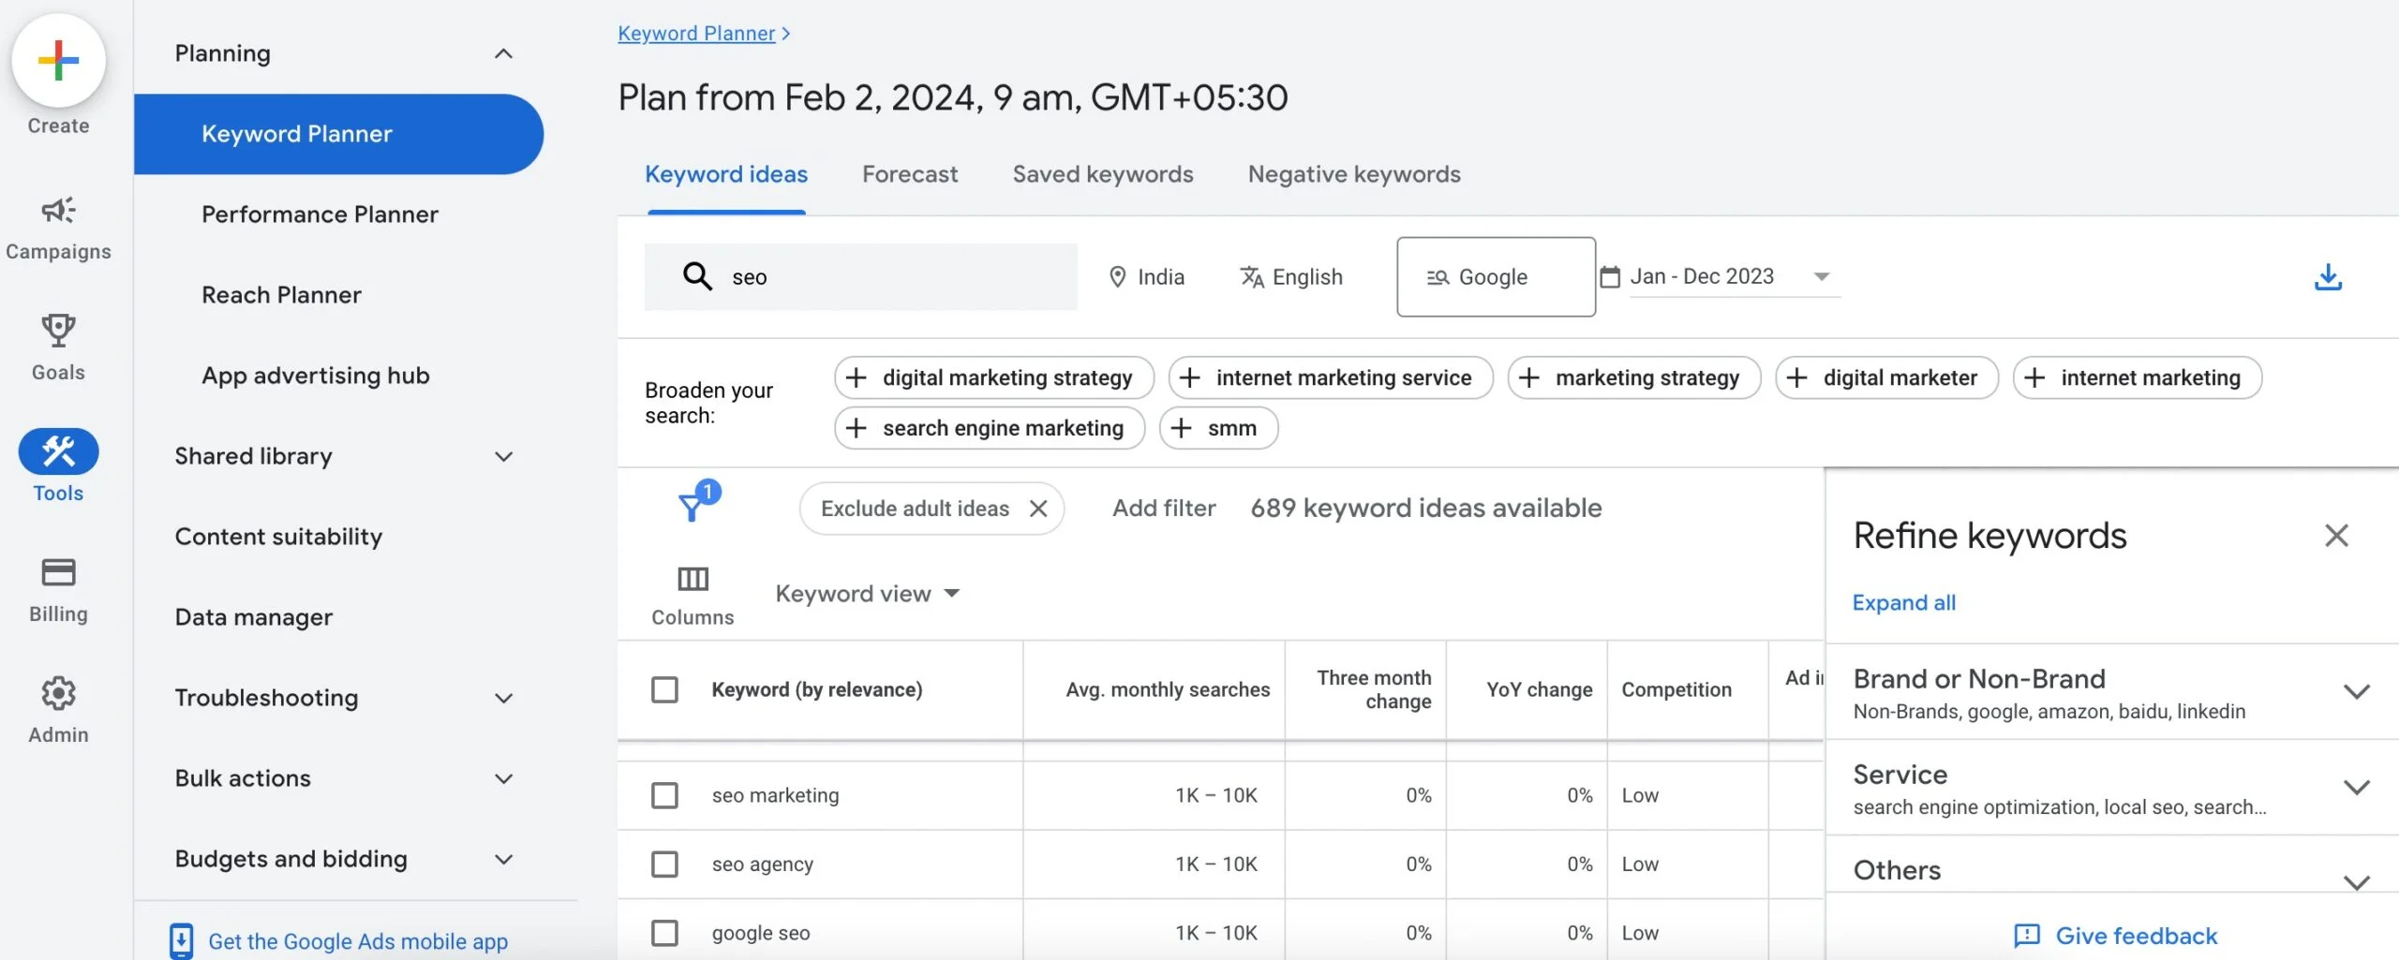Check the select-all keywords checkbox
This screenshot has height=960, width=2399.
point(664,688)
